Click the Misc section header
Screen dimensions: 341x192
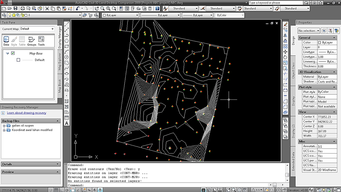click(317, 142)
